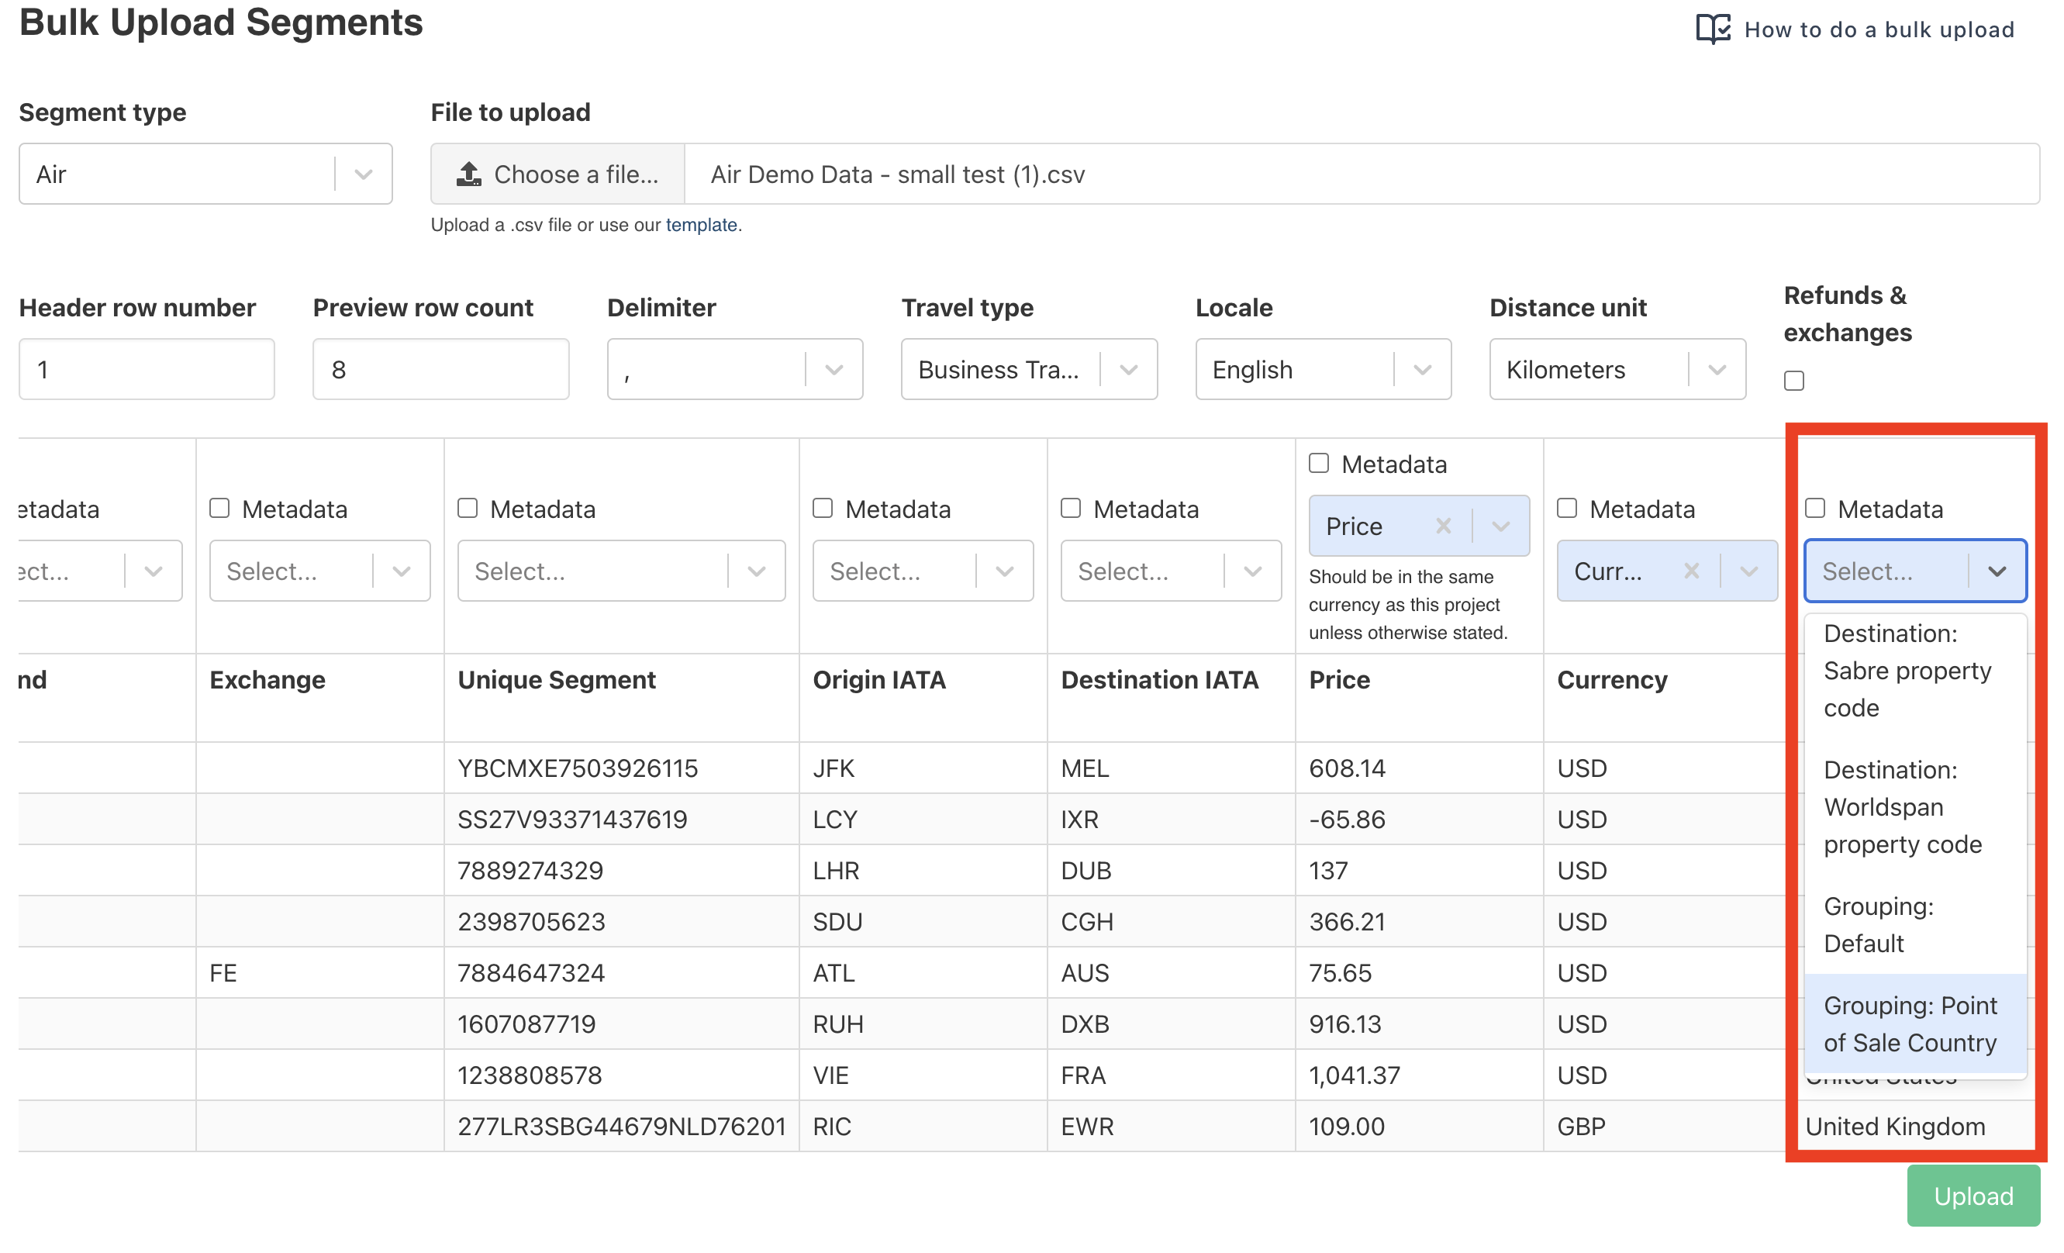This screenshot has width=2064, height=1253.
Task: Clear the Price column mapping with X
Action: 1442,526
